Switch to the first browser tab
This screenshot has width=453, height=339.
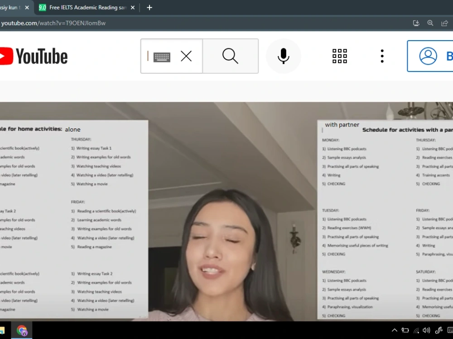click(11, 8)
